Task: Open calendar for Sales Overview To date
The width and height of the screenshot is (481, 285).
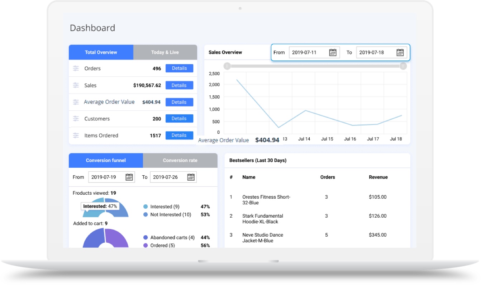Action: (x=400, y=52)
